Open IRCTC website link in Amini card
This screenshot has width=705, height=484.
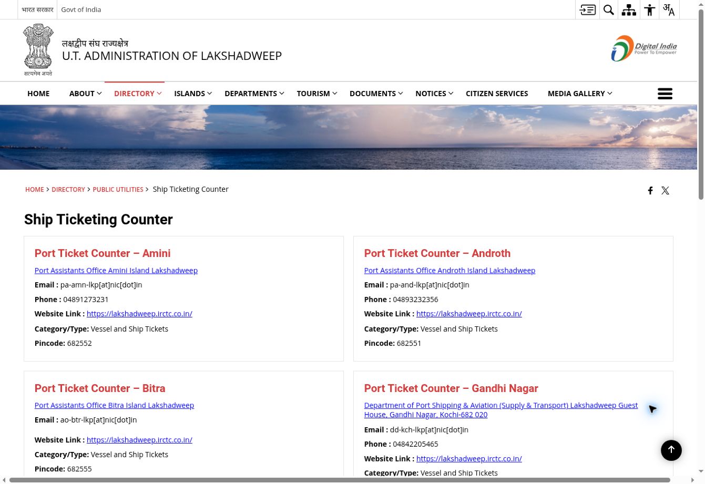pyautogui.click(x=139, y=314)
